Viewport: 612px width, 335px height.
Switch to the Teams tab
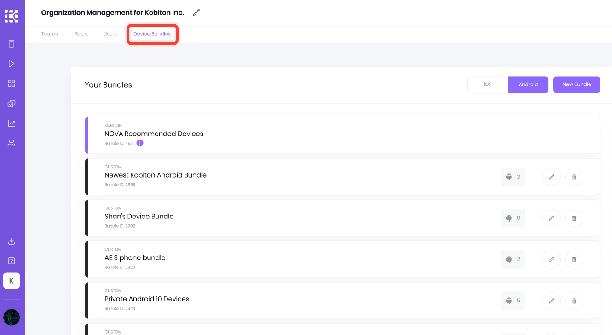[49, 34]
